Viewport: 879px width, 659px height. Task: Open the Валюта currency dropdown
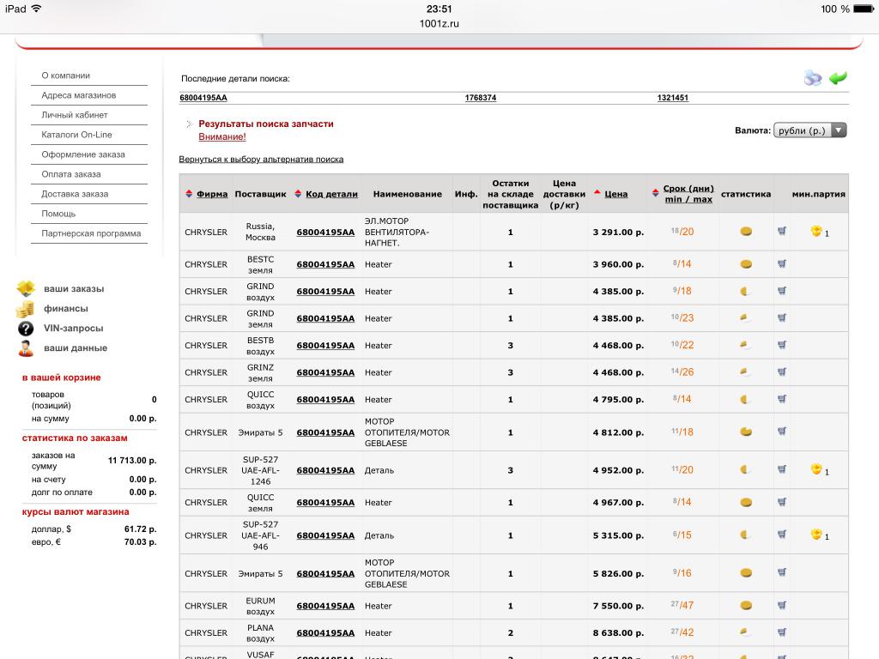tap(809, 130)
